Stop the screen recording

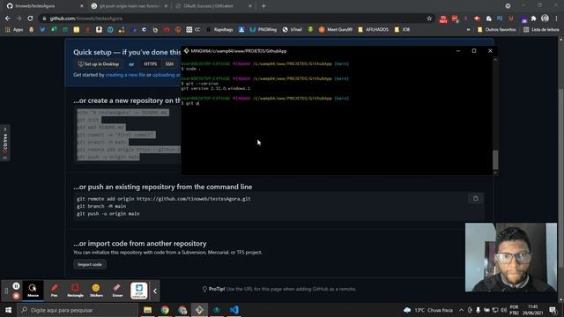[16, 296]
